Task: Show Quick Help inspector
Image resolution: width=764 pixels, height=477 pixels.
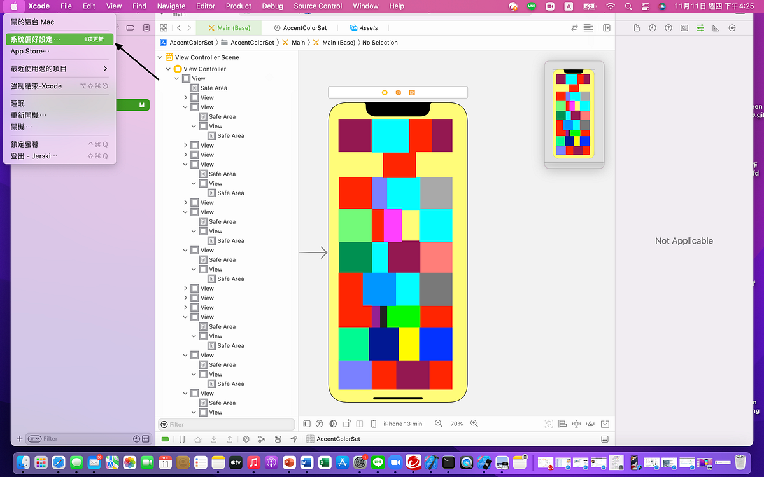Action: pos(668,28)
